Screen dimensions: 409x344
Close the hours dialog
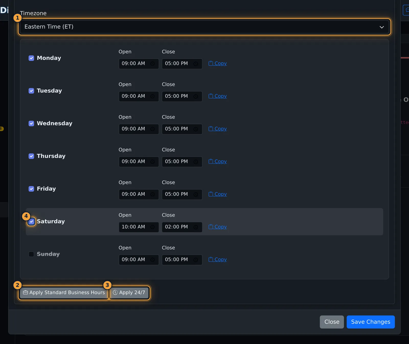click(332, 322)
